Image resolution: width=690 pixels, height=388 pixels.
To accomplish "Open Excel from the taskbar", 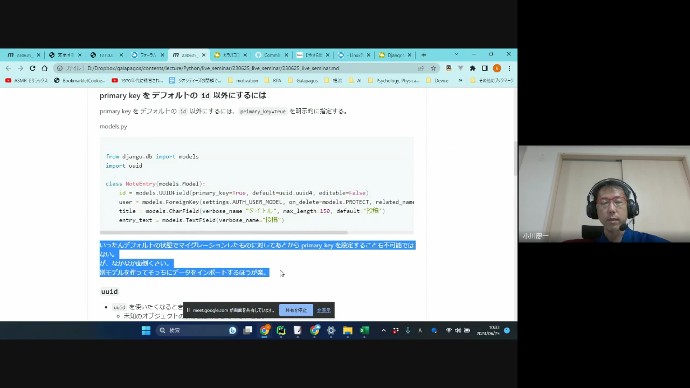I will click(x=364, y=330).
